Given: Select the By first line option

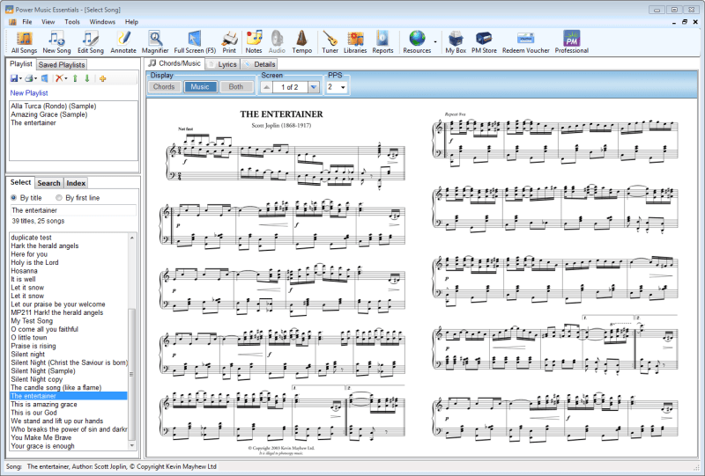Looking at the screenshot, I should coord(58,198).
